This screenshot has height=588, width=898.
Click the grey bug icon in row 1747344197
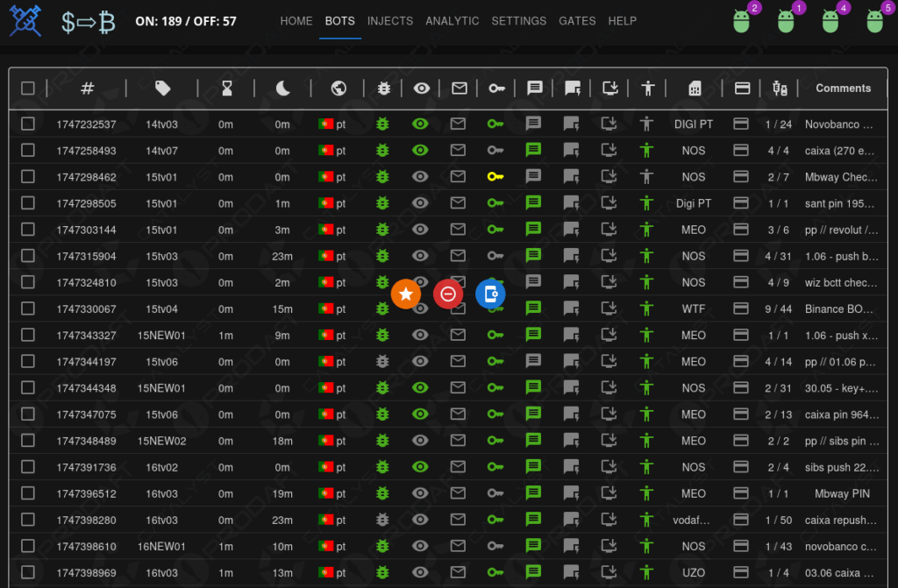[382, 361]
